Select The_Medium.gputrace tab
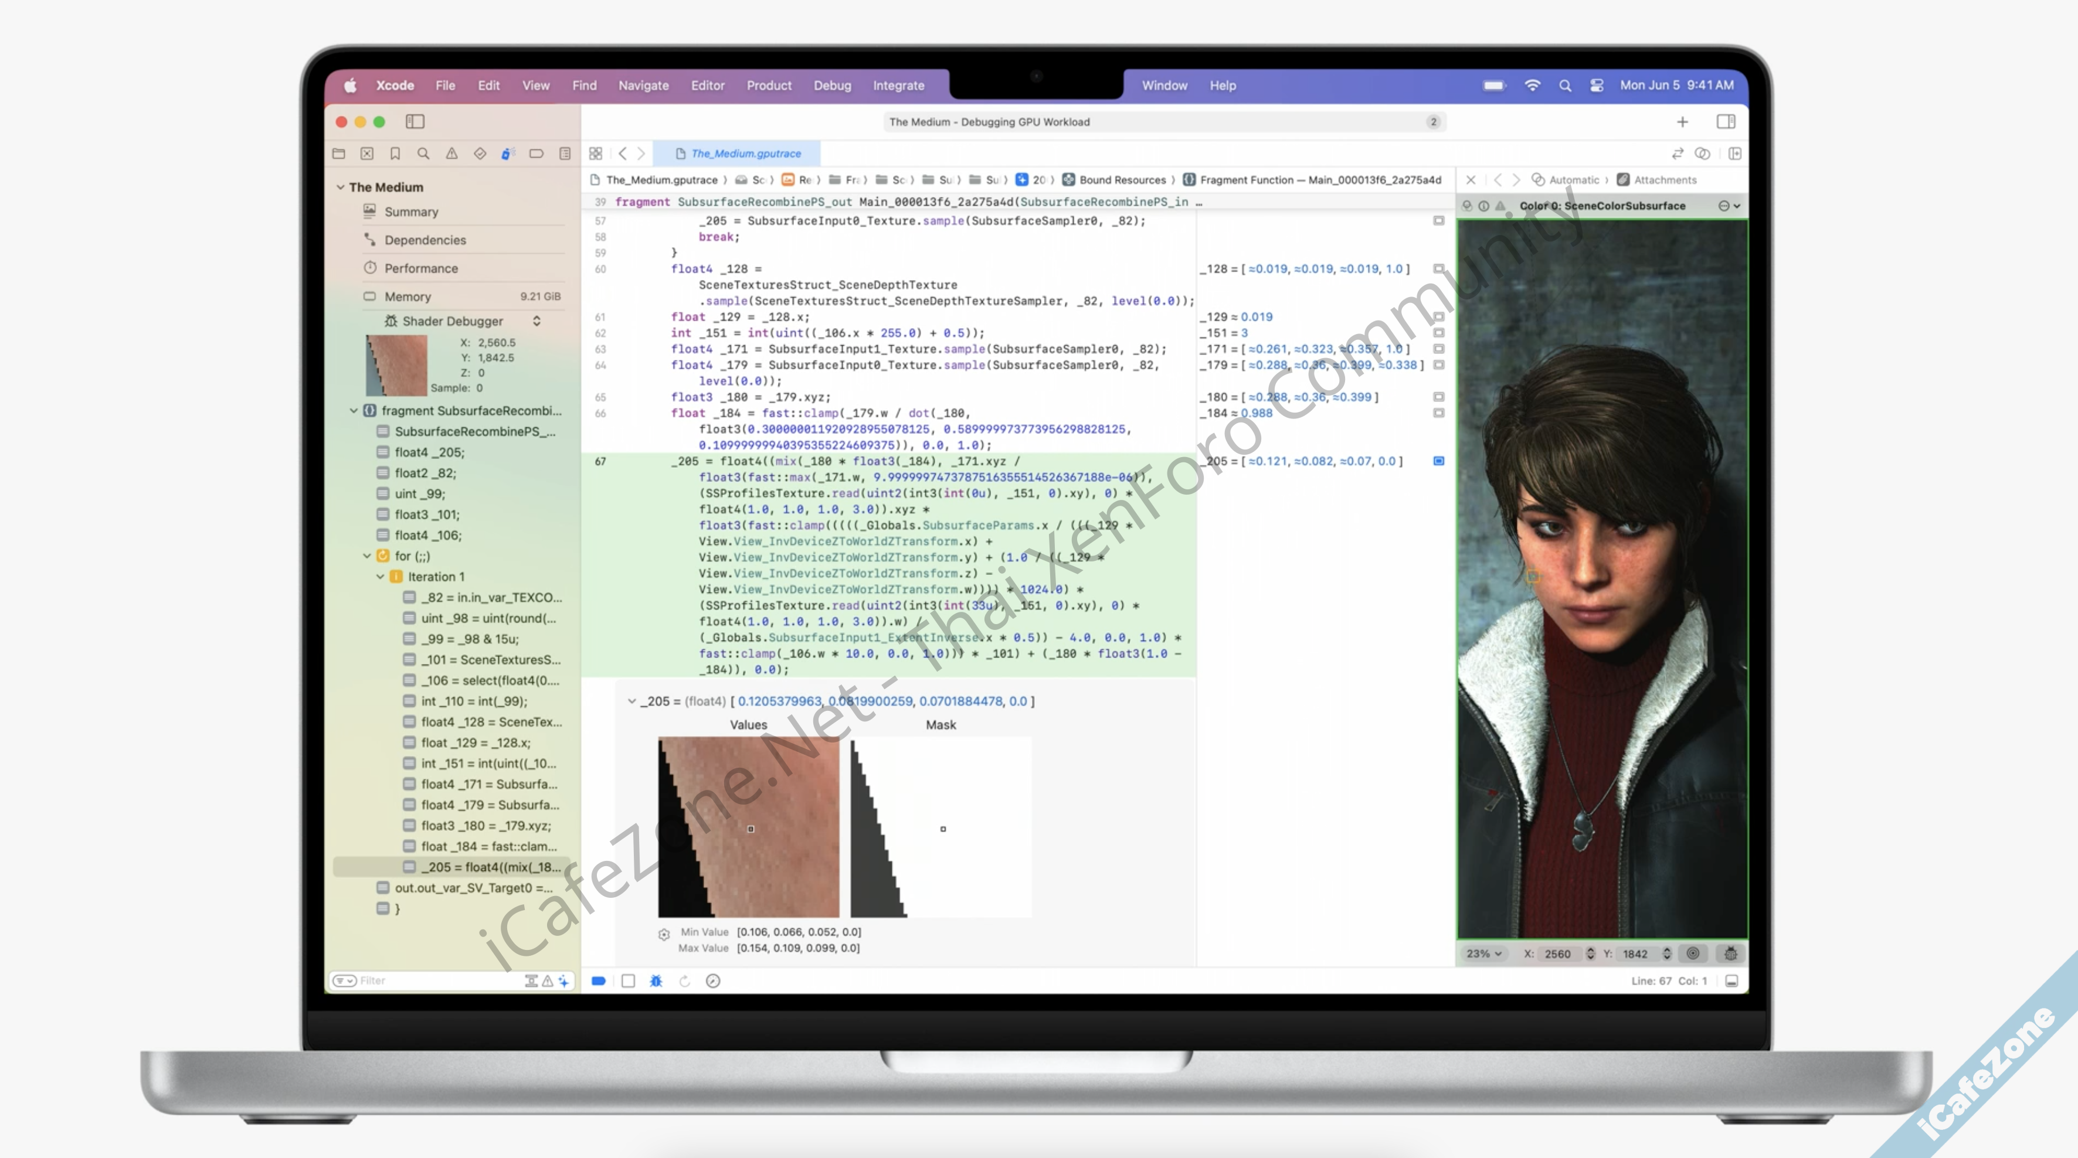 click(x=738, y=153)
